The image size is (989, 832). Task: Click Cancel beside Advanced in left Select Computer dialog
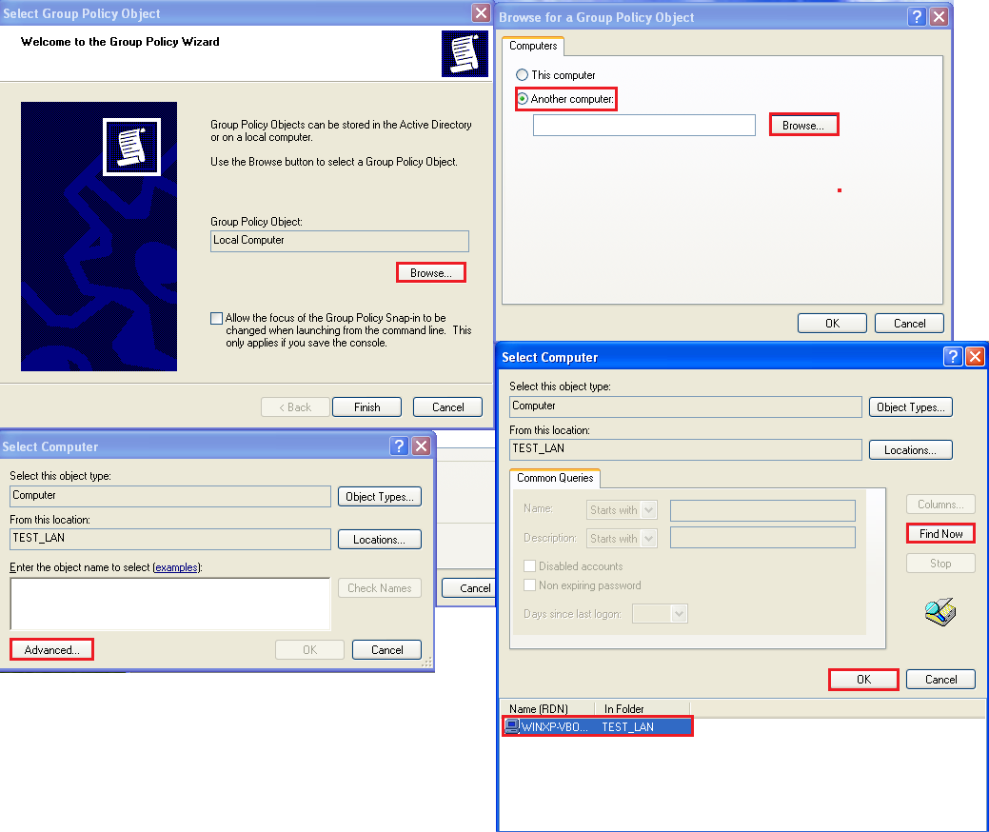click(x=386, y=650)
